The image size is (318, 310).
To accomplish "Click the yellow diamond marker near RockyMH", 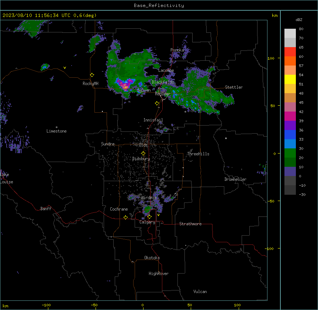I will 92,75.
